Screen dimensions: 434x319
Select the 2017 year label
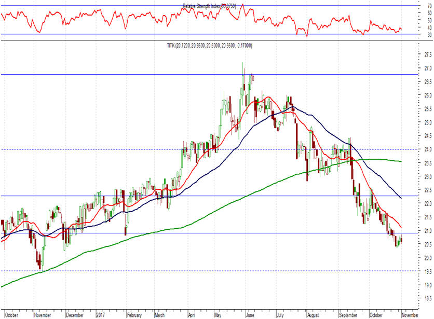click(x=101, y=315)
